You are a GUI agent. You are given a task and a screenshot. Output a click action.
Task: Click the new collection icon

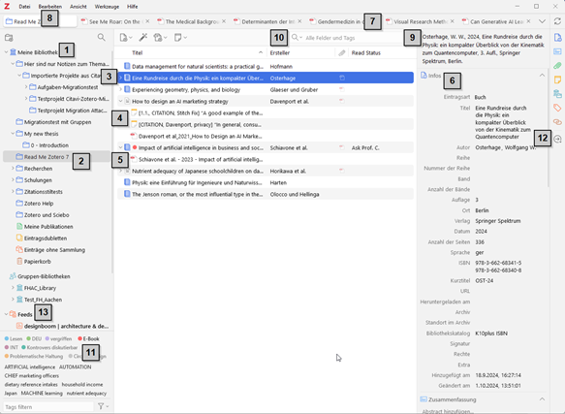tap(9, 38)
